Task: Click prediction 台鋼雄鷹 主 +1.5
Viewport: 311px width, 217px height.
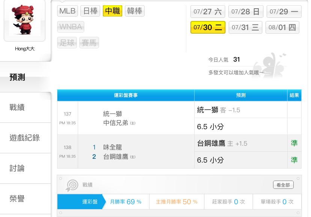Action: coord(222,143)
